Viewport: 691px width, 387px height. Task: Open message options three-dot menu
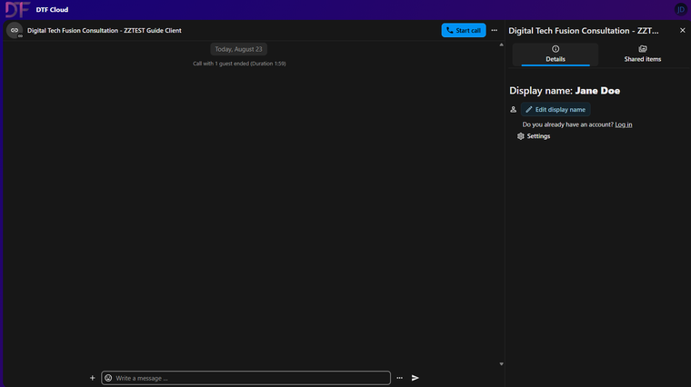coord(399,378)
